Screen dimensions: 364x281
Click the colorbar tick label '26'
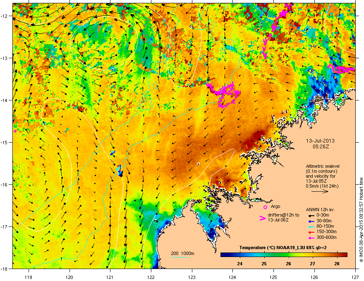[288, 264]
